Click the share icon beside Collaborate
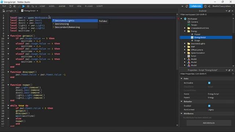Viewport: 235px width, 132px height. coord(209,6)
